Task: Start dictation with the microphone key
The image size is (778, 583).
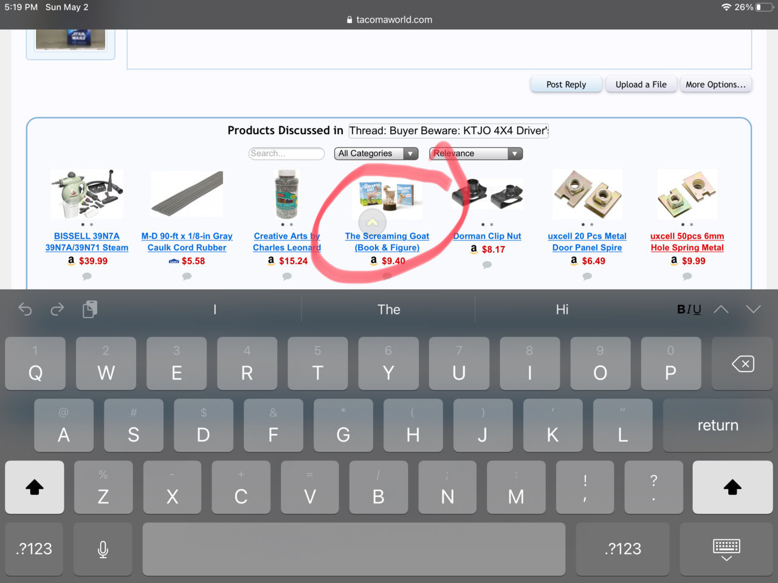Action: click(103, 549)
